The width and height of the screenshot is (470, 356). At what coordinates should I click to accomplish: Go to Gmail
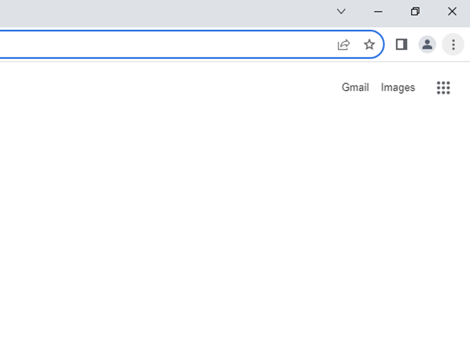click(355, 88)
